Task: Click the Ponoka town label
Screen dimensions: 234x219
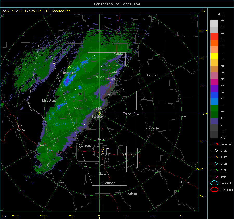Action: click(x=119, y=54)
